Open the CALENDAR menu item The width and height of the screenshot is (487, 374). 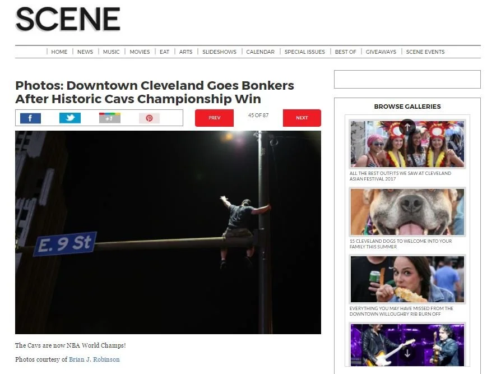click(x=260, y=52)
